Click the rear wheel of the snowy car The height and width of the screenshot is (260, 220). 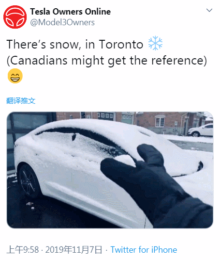(28, 181)
